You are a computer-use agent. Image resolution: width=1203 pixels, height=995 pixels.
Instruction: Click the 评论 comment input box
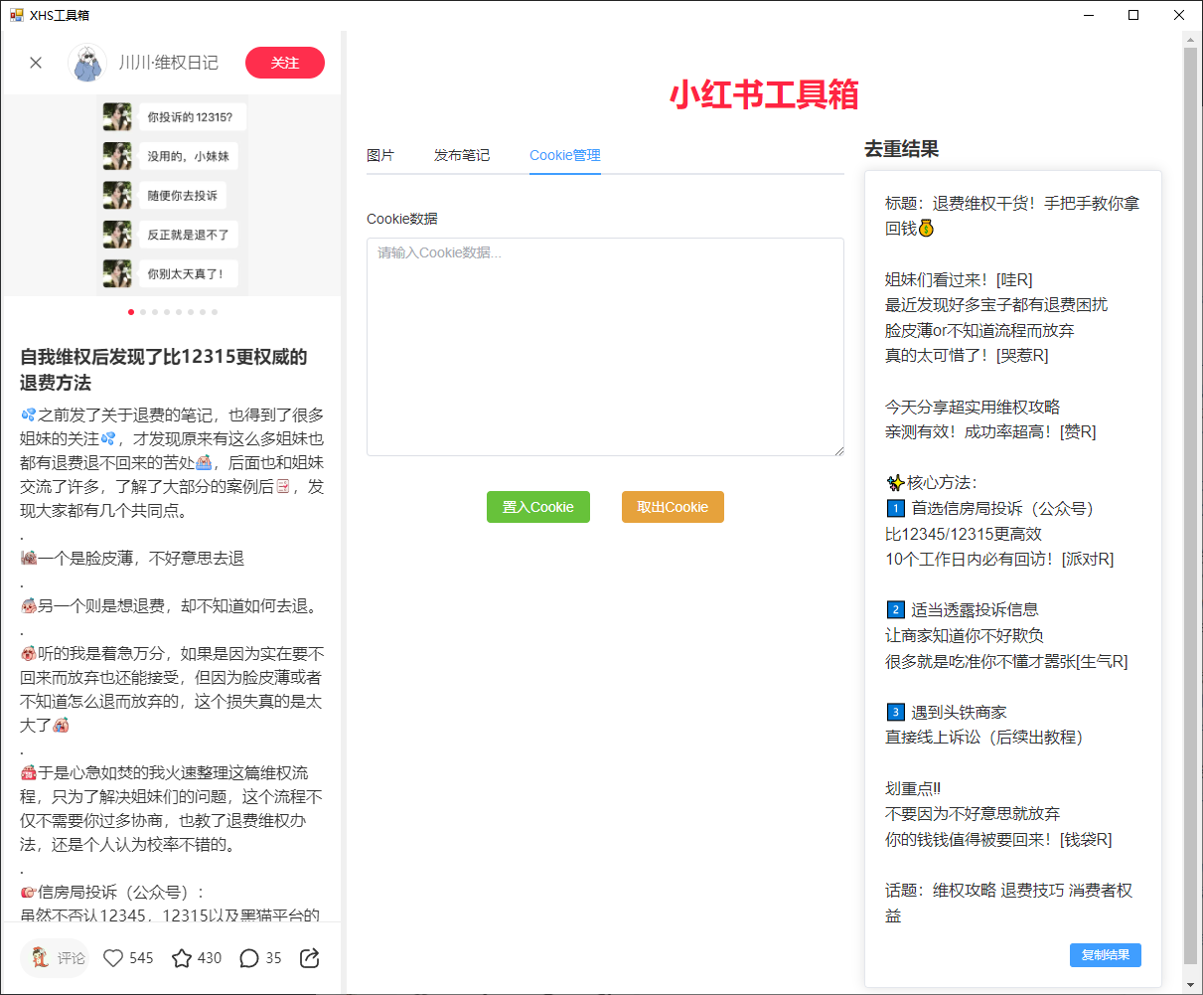tap(56, 958)
